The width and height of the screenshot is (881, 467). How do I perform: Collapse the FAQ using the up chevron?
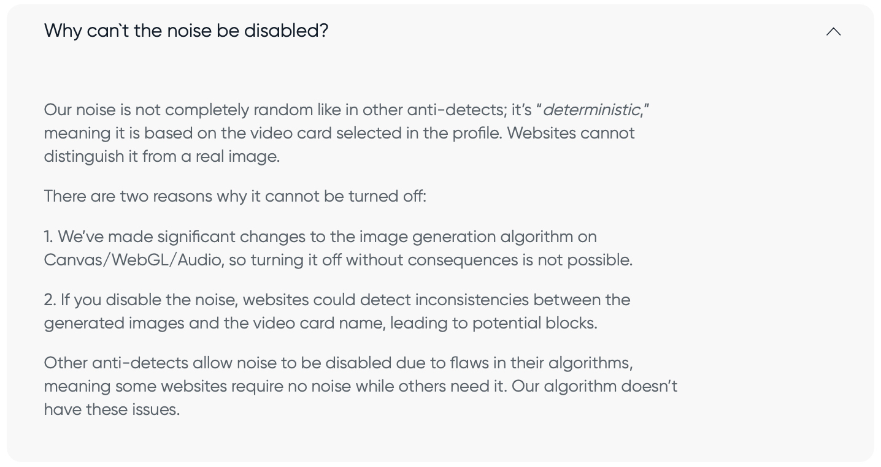(x=833, y=31)
